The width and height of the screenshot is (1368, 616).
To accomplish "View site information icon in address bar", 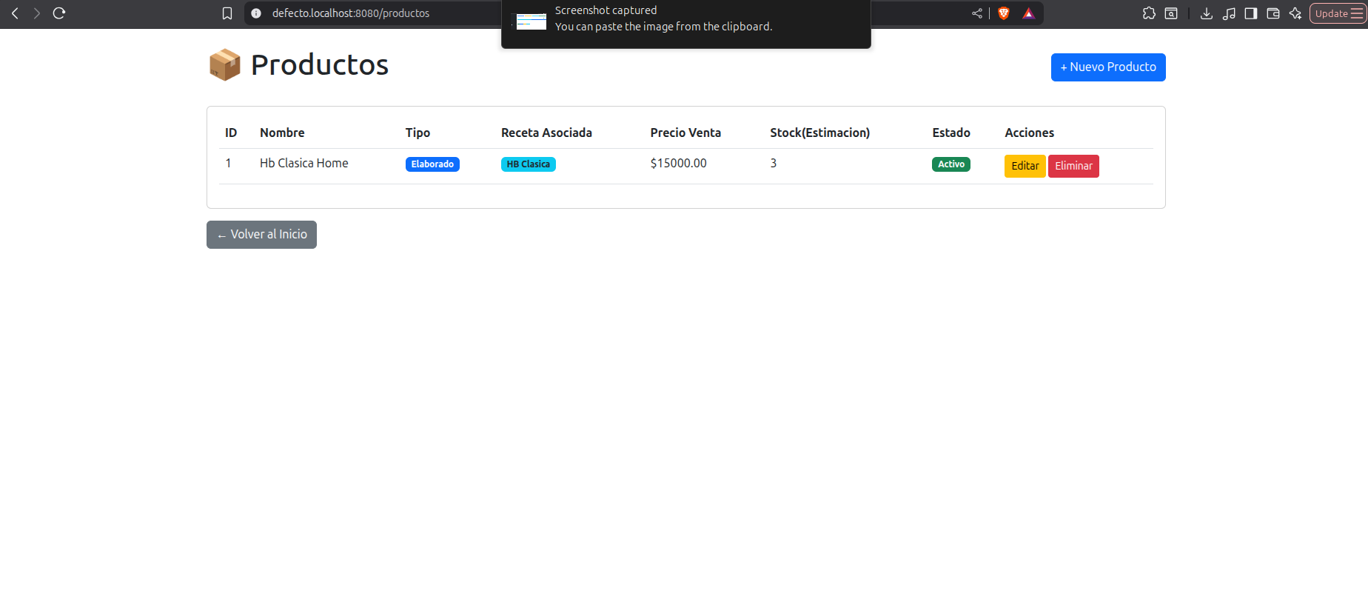I will click(256, 13).
